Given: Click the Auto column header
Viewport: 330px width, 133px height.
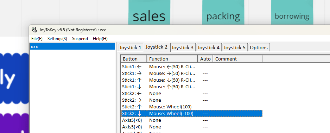Looking at the screenshot, I should tap(205, 59).
